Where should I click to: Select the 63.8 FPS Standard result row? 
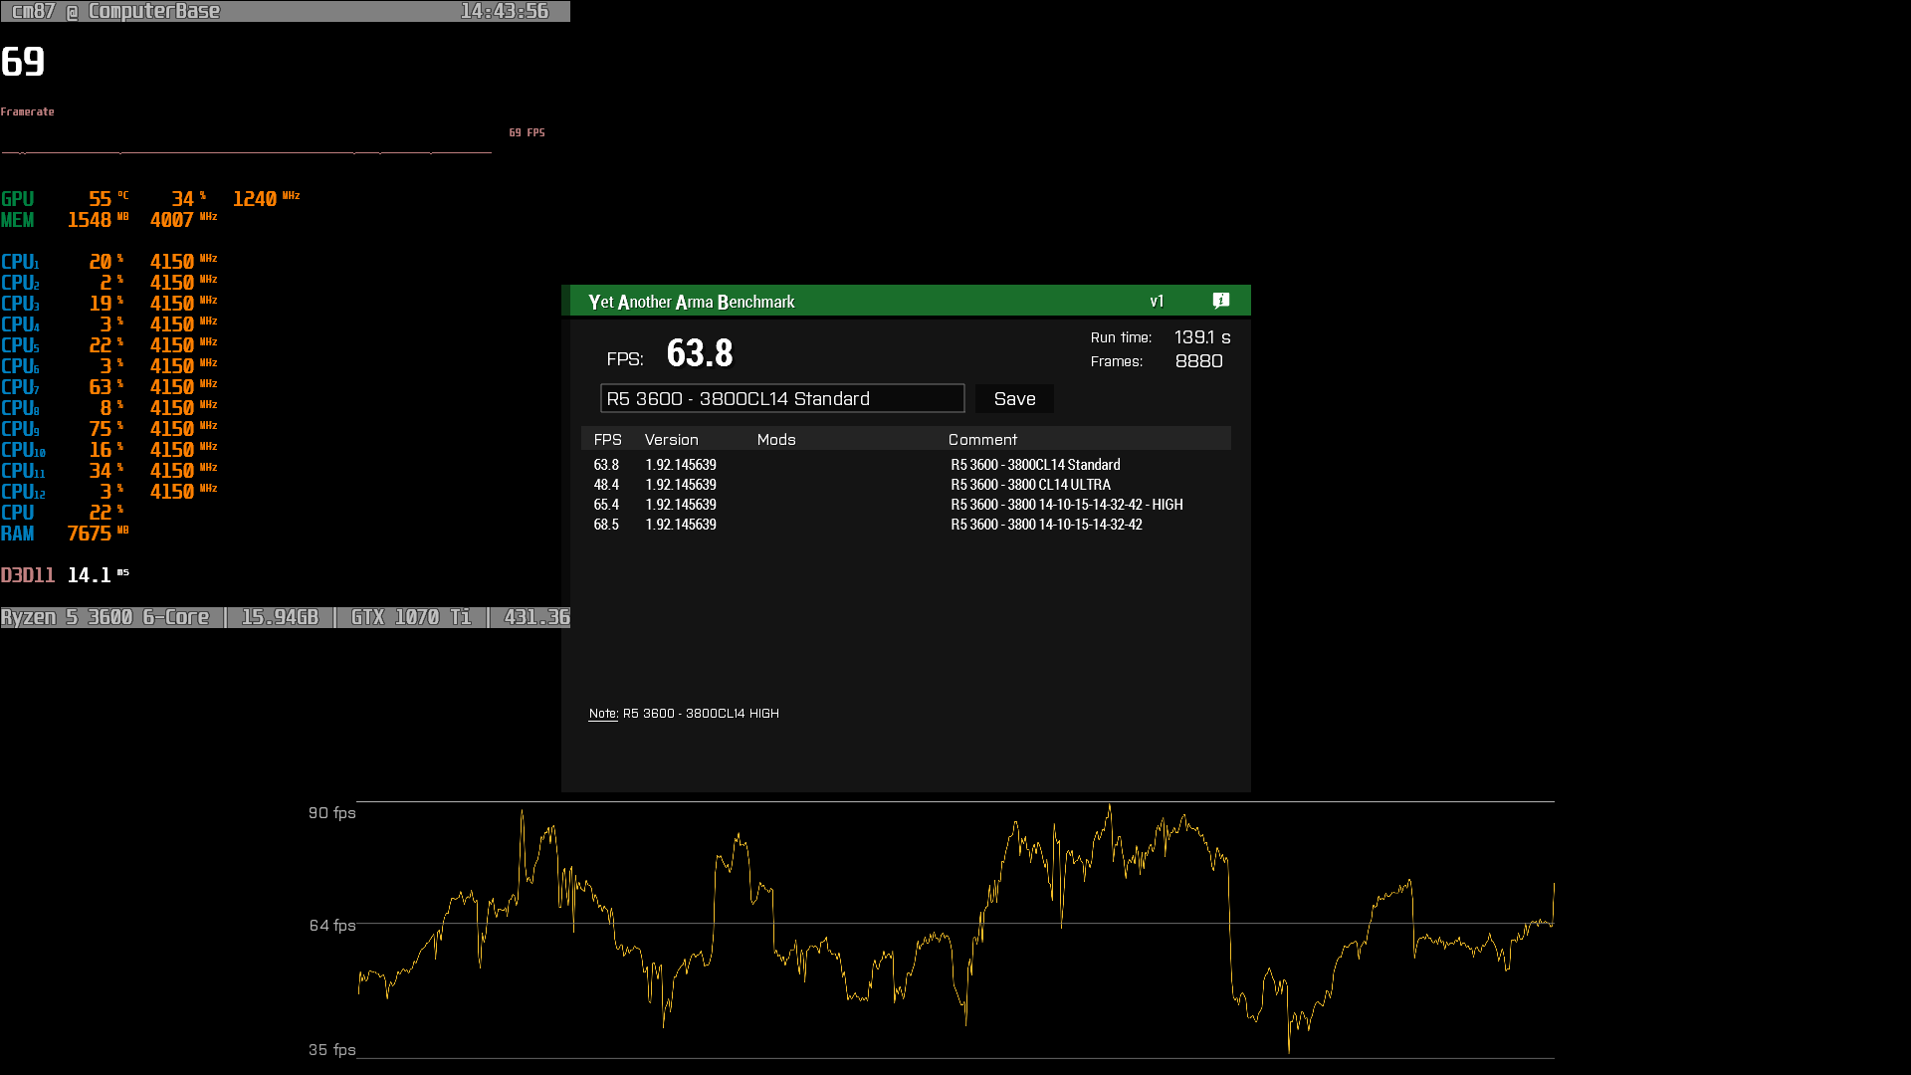[x=905, y=465]
